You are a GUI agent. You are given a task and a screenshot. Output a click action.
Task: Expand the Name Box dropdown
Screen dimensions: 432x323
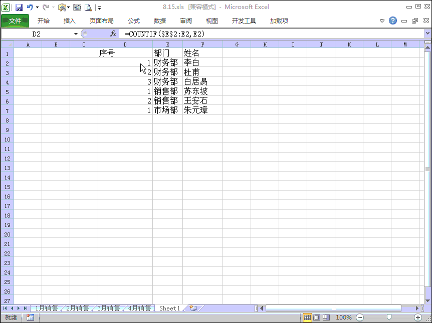(x=76, y=34)
